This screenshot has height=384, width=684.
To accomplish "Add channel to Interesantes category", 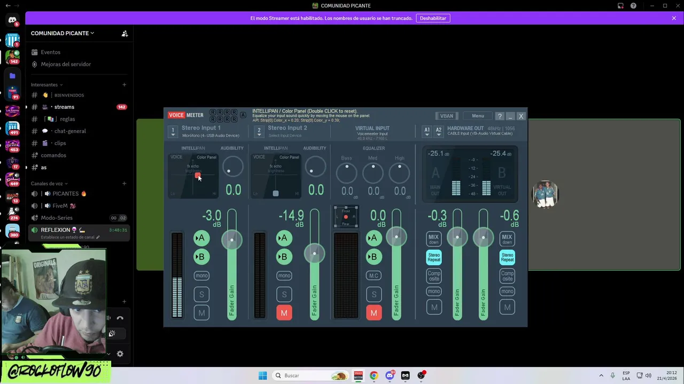I will pos(124,84).
